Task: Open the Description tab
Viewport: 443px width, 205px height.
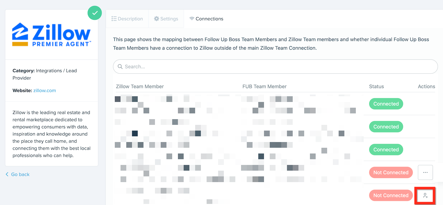Action: pos(127,19)
